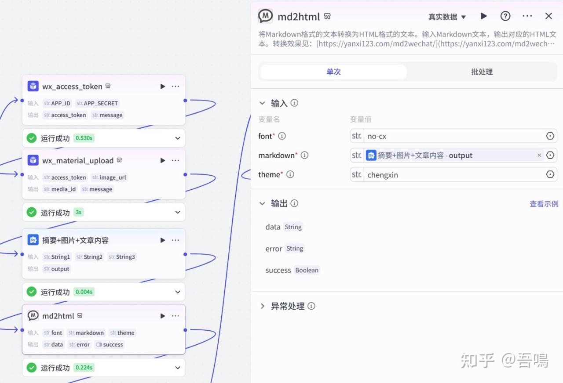Click info icon next to font
Screen dimensions: 563x383
[x=282, y=136]
